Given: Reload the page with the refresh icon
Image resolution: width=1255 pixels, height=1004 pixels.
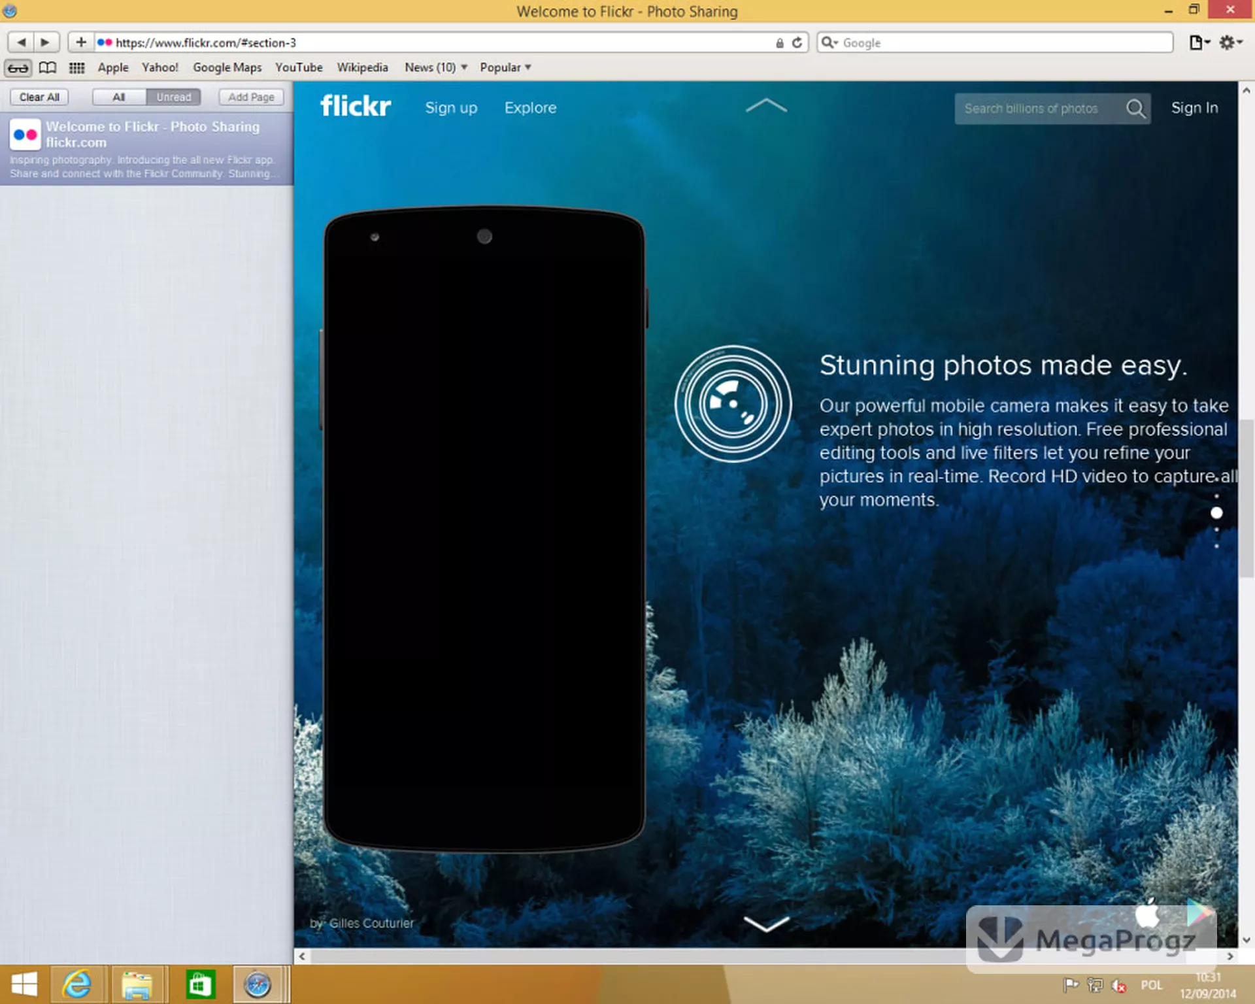Looking at the screenshot, I should pyautogui.click(x=797, y=42).
